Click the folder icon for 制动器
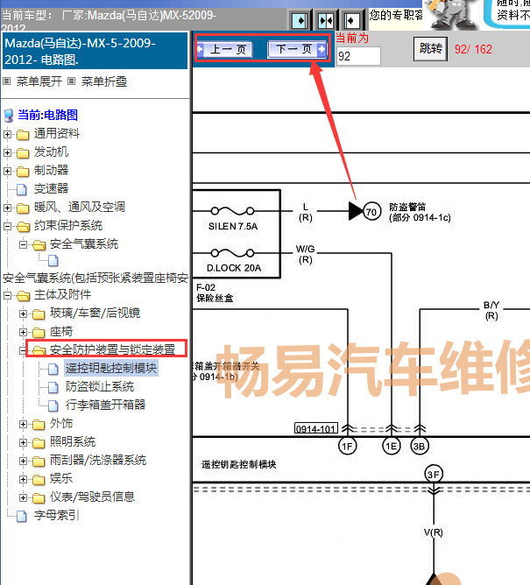530x585 pixels. (x=23, y=172)
